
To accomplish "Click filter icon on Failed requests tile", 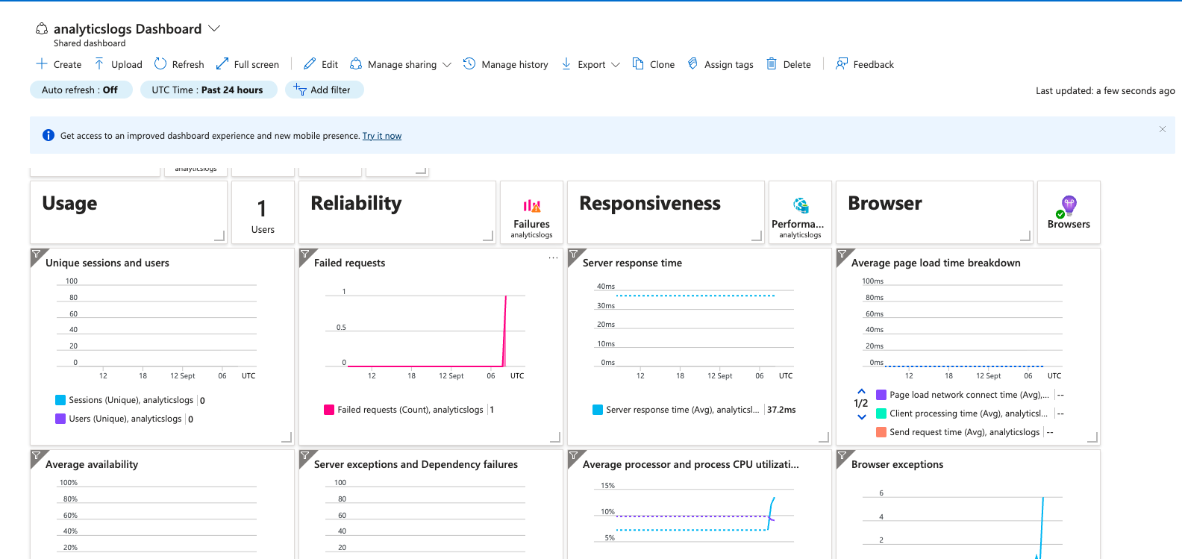I will [x=304, y=254].
